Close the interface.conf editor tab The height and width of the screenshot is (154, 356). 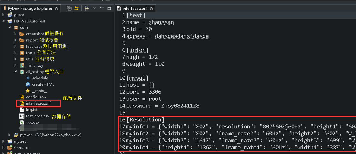[152, 8]
